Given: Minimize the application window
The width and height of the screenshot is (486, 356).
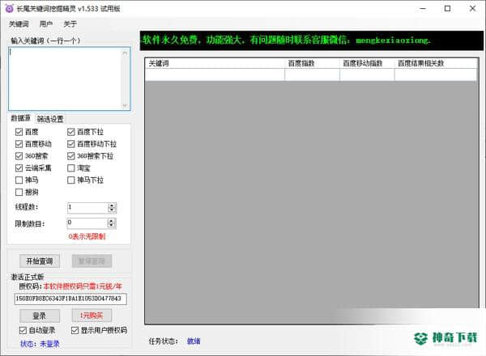Looking at the screenshot, I should click(423, 9).
